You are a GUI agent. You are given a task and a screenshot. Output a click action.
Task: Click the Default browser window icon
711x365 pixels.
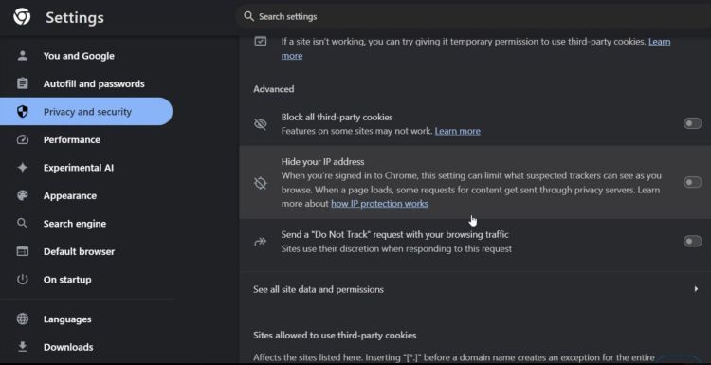[x=22, y=251]
